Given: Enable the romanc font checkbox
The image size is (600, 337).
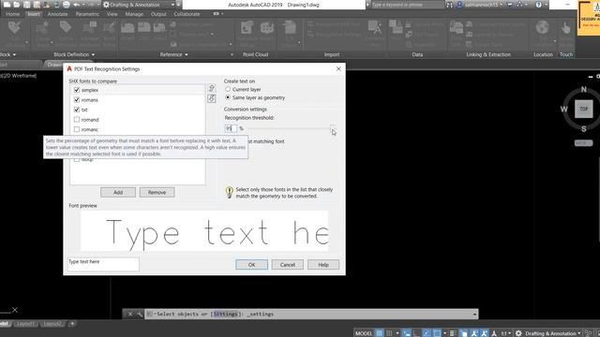Looking at the screenshot, I should (77, 129).
